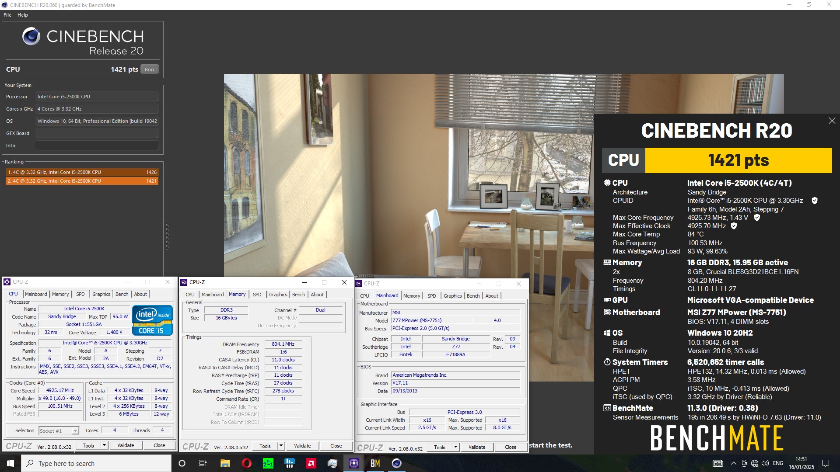This screenshot has height=472, width=840.
Task: Click the Processor field Intel Core i5-2500K CPU
Action: (97, 97)
